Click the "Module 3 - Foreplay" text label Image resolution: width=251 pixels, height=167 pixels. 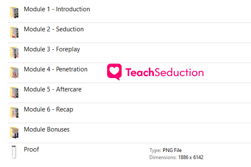point(52,49)
